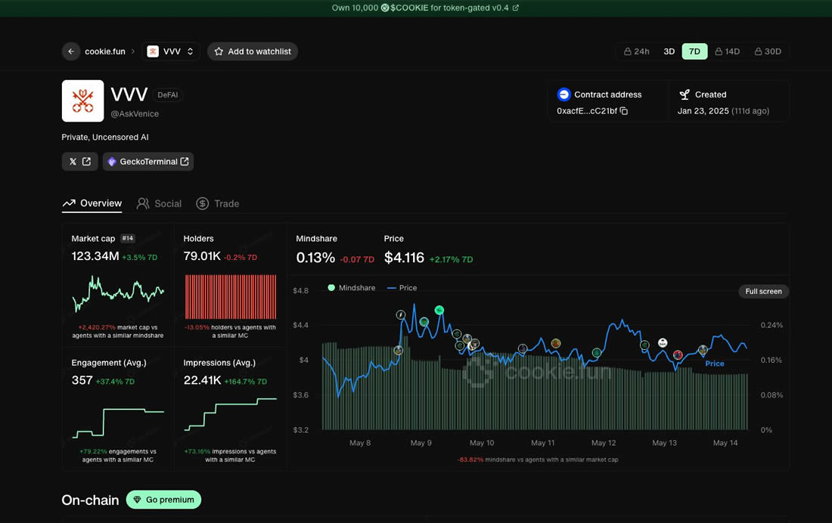Open the chart in Full screen
832x523 pixels.
(x=764, y=291)
